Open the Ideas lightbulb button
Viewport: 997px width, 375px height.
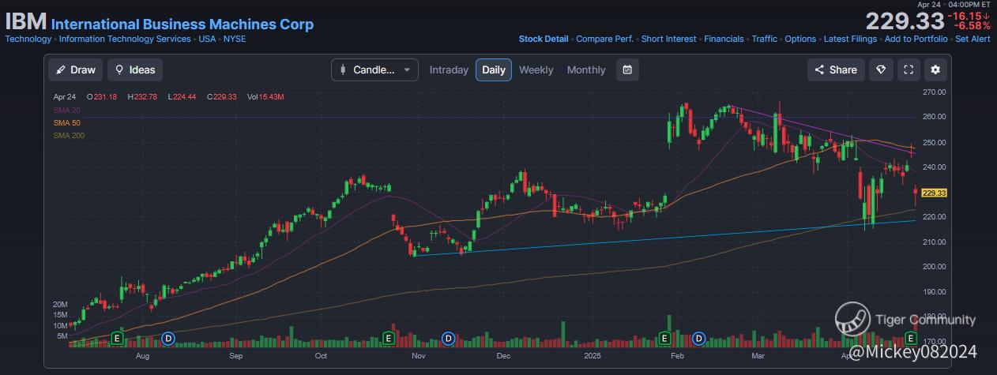click(135, 69)
